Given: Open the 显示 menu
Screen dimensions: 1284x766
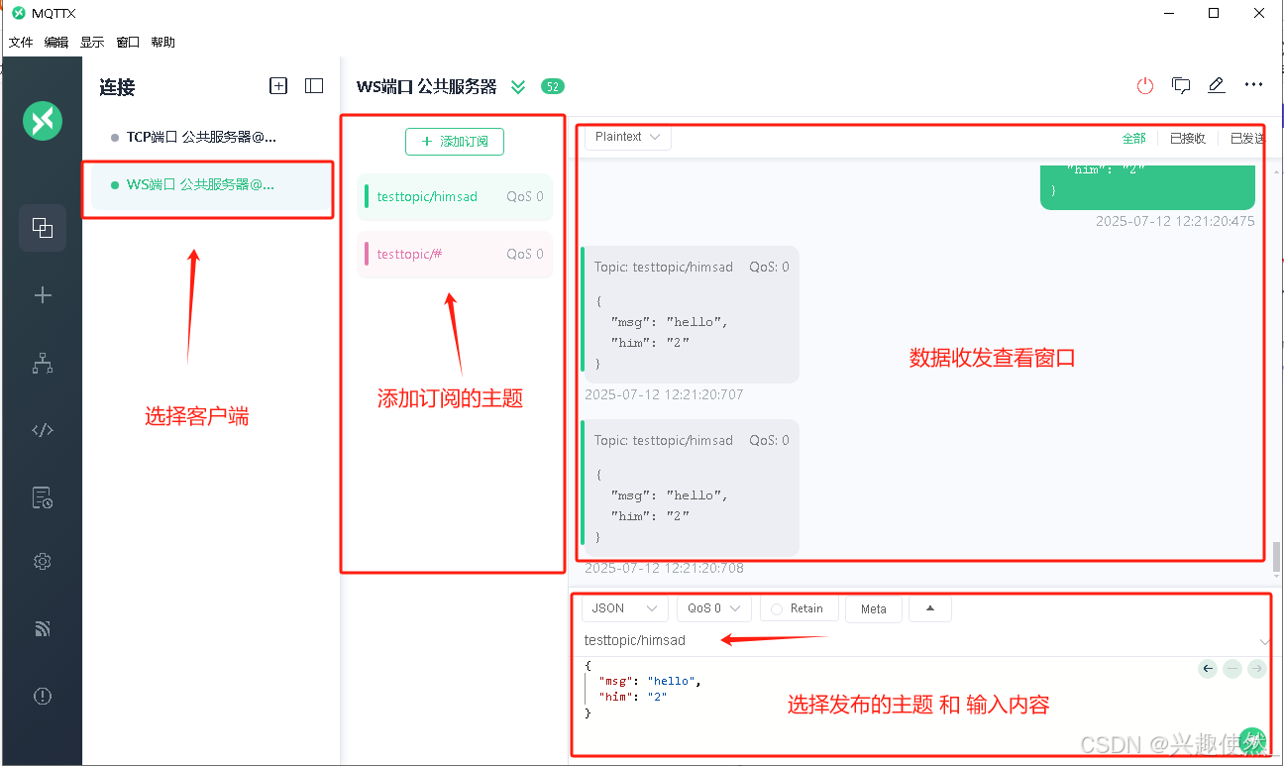Looking at the screenshot, I should (x=92, y=43).
